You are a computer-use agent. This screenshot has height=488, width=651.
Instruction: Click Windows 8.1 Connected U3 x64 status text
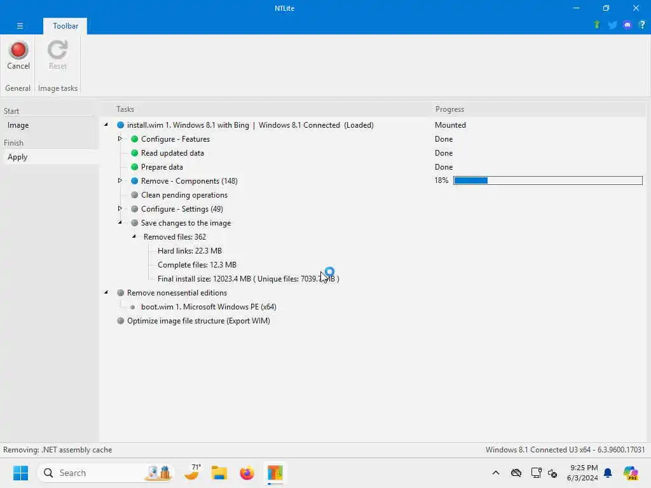coord(565,450)
